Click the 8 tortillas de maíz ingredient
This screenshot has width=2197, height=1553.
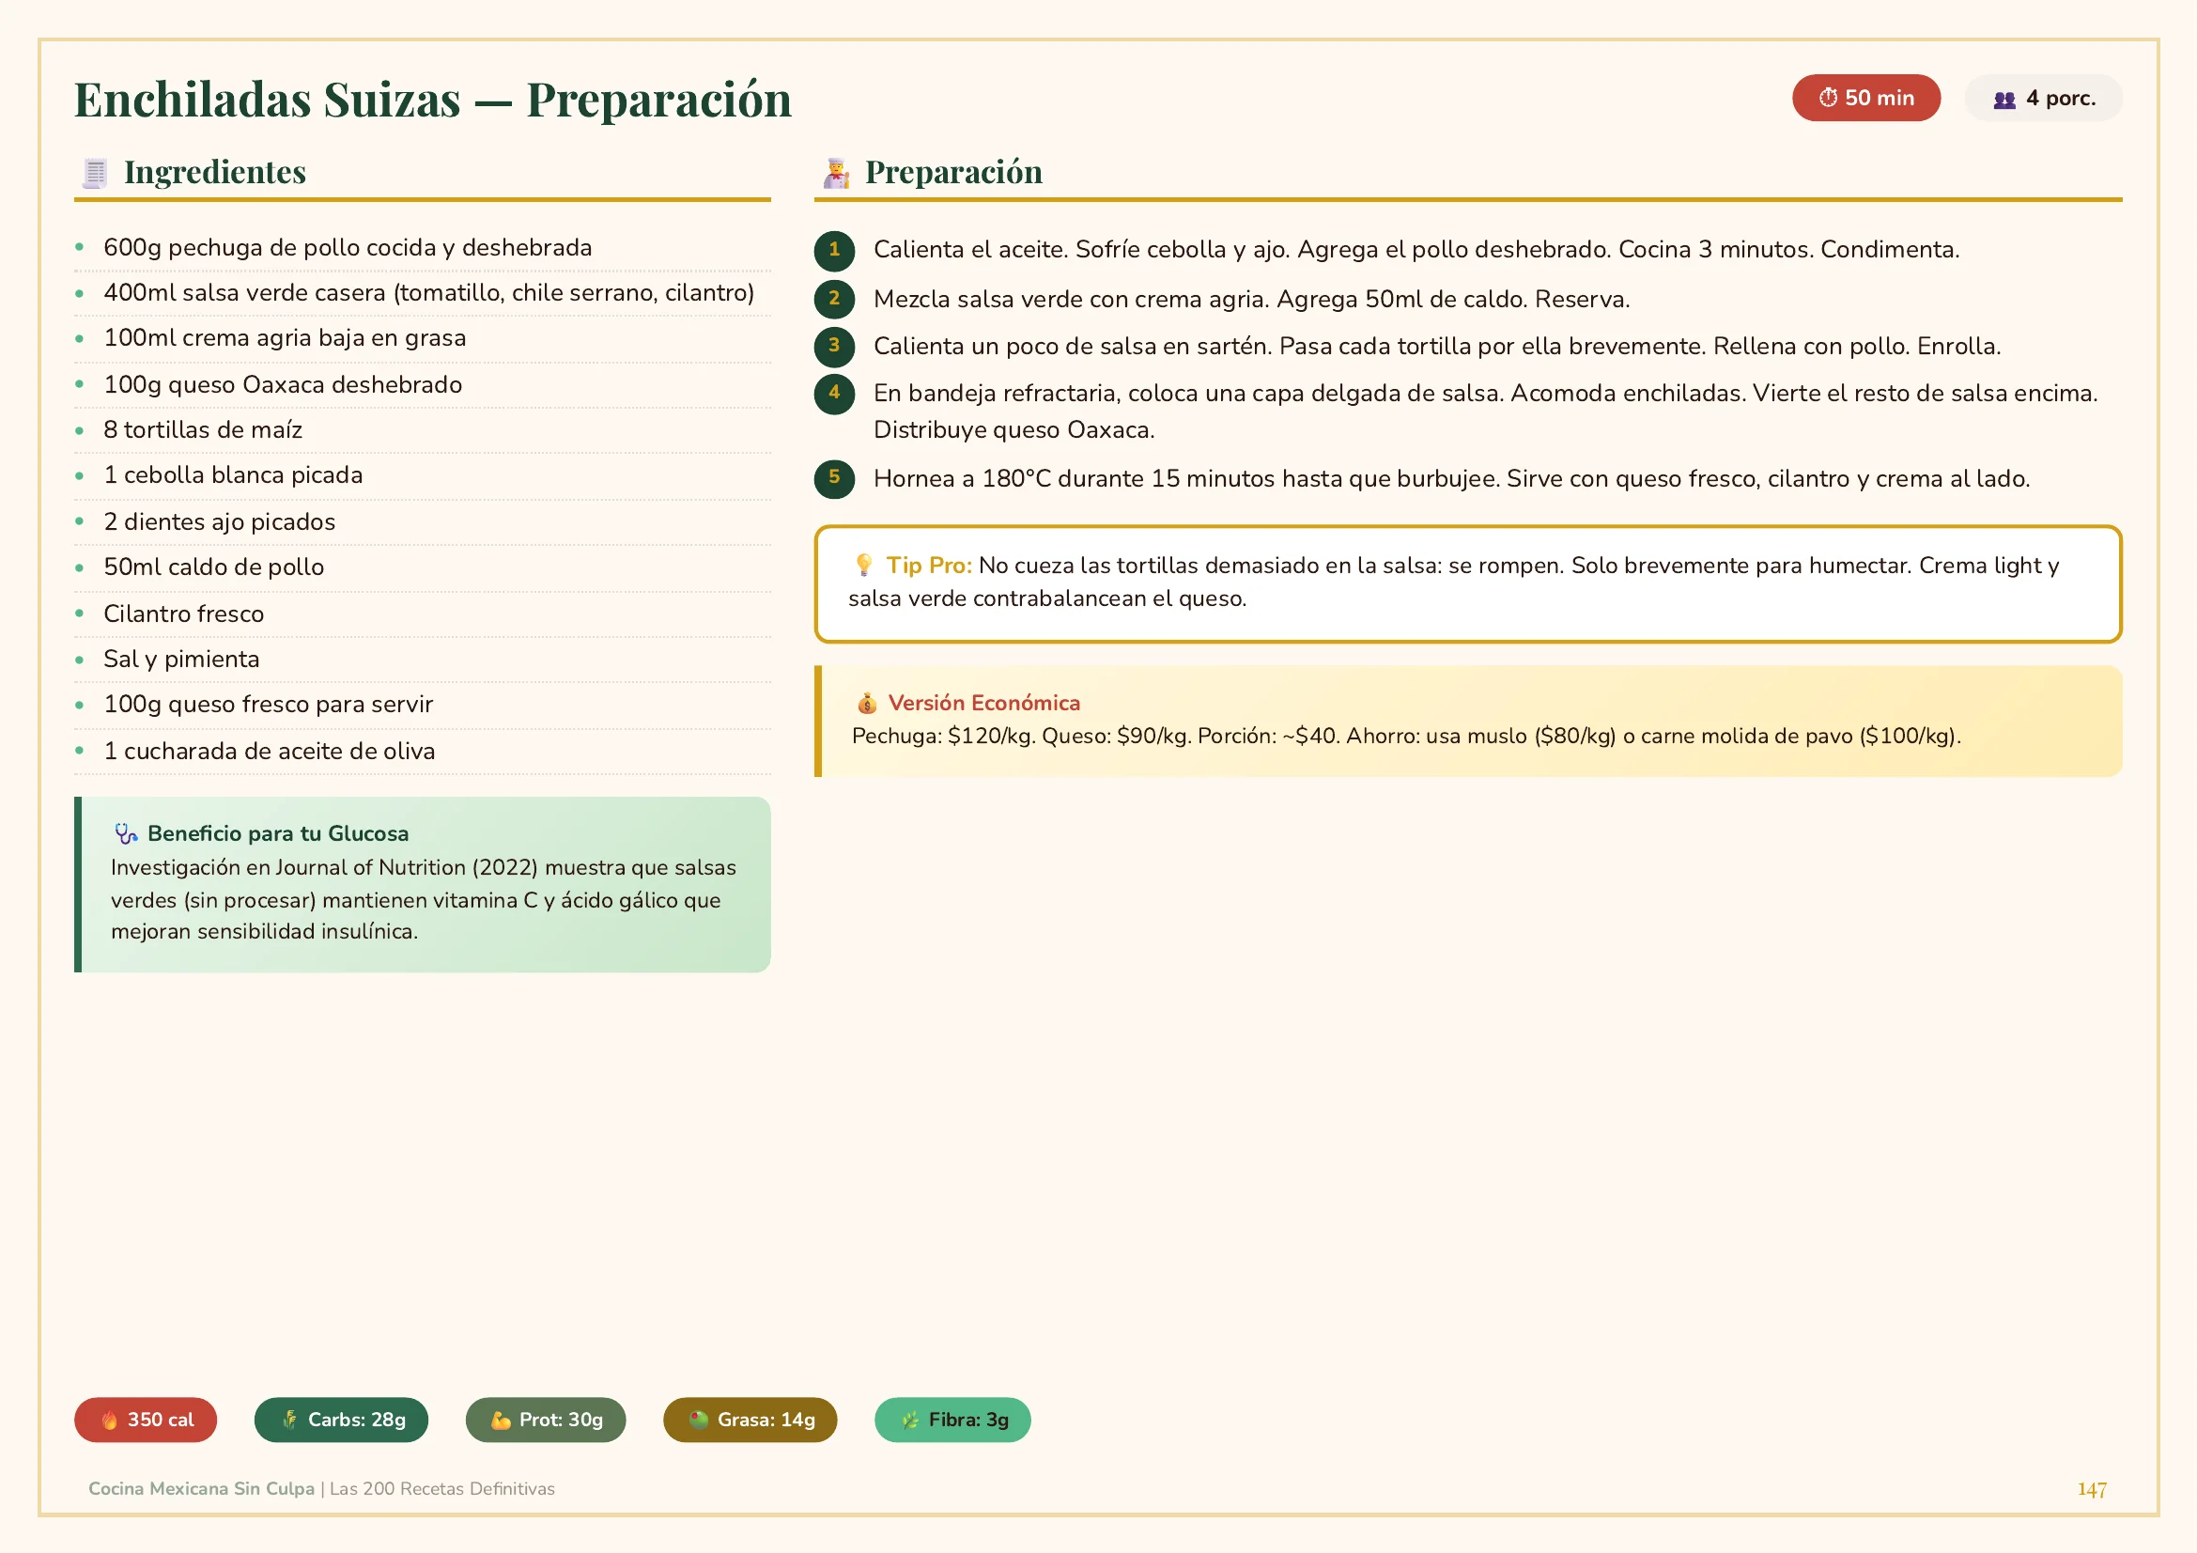(x=203, y=430)
